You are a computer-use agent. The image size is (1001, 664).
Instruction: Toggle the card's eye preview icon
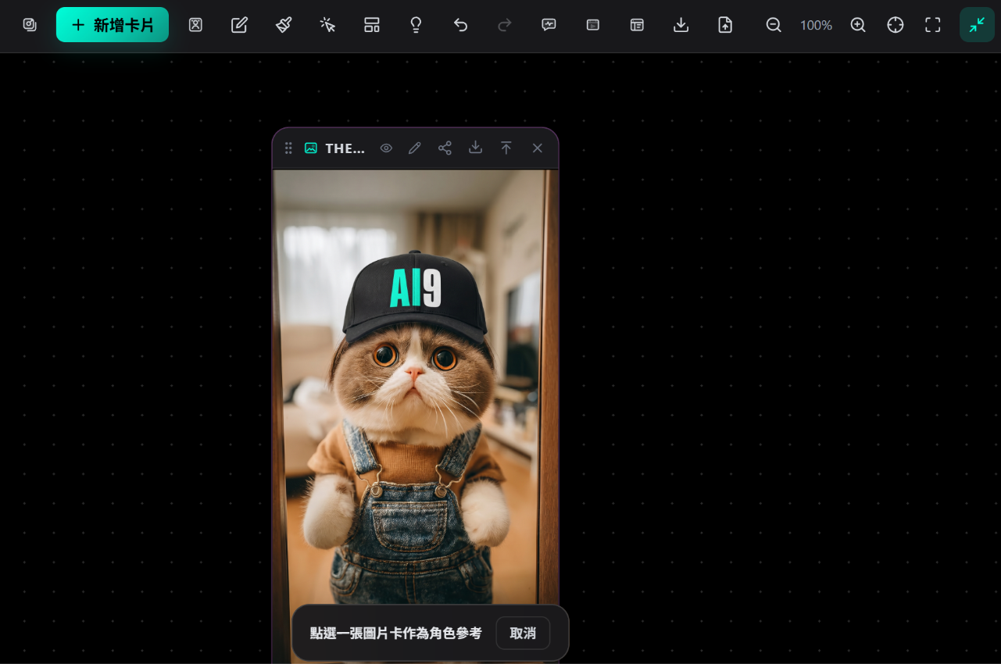click(x=386, y=148)
